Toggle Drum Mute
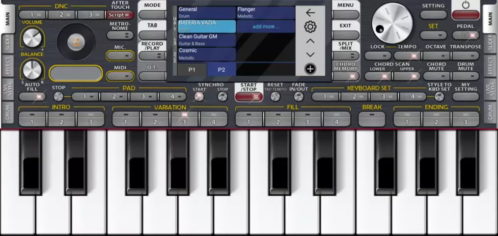 465,76
